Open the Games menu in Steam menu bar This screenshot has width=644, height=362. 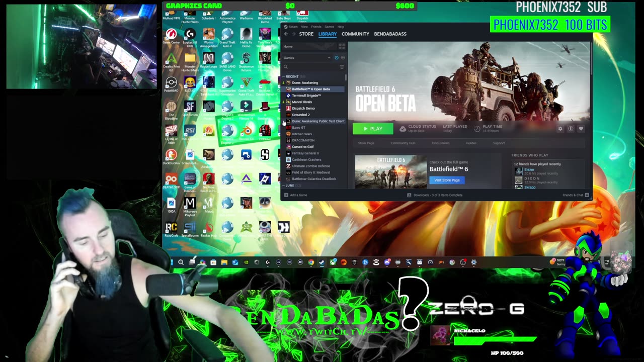[329, 27]
